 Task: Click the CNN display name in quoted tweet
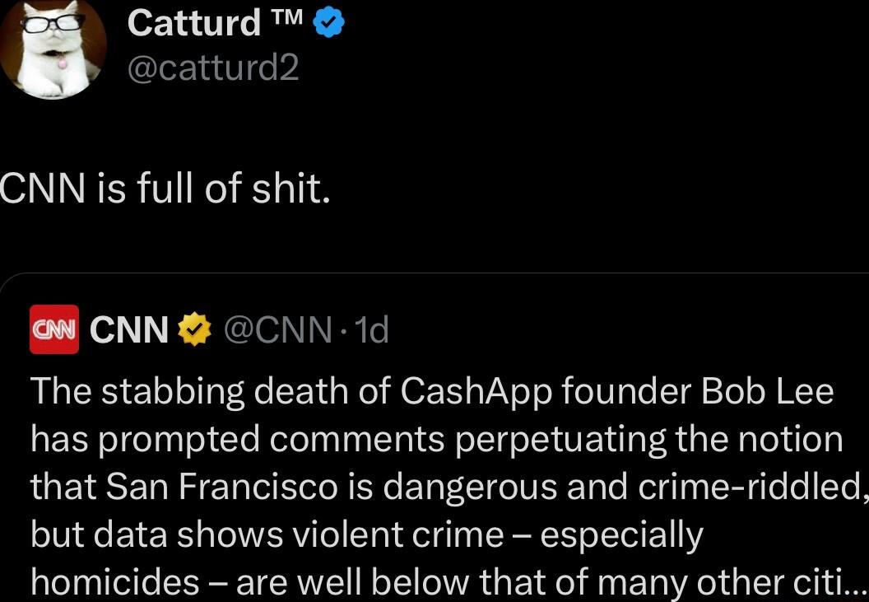(128, 329)
